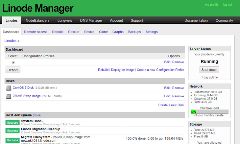The height and width of the screenshot is (144, 240).
Task: Click 'Free: 0 MB' storage entry
Action: click(201, 136)
